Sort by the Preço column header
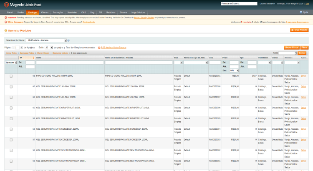Screen dimensions: 313x171 tap(225, 58)
